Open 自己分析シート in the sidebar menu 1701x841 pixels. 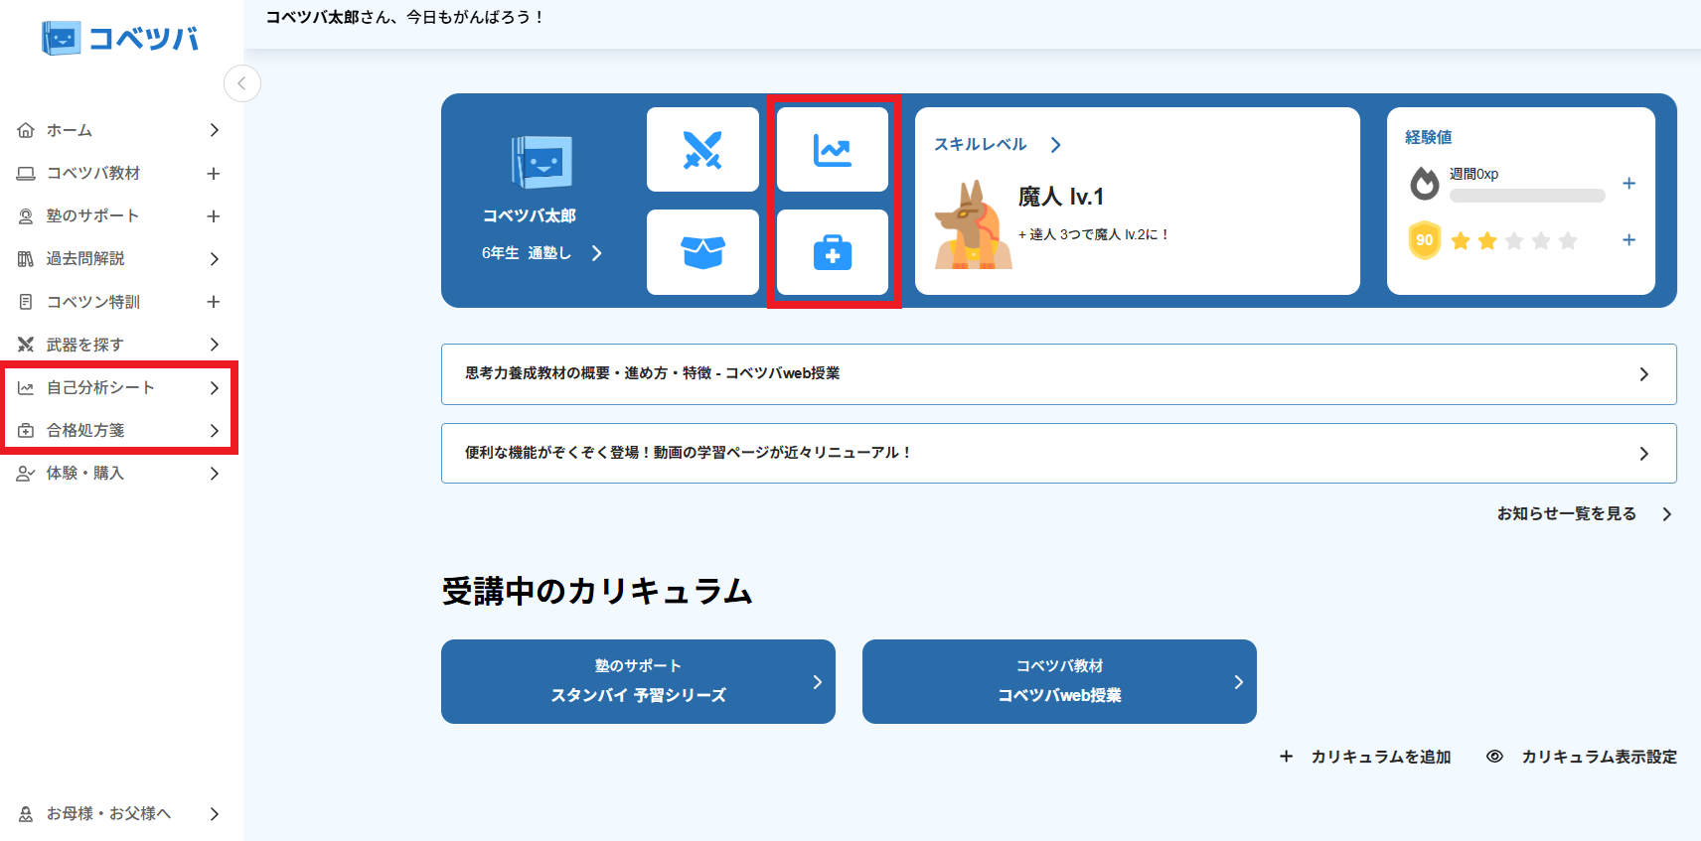pyautogui.click(x=119, y=387)
